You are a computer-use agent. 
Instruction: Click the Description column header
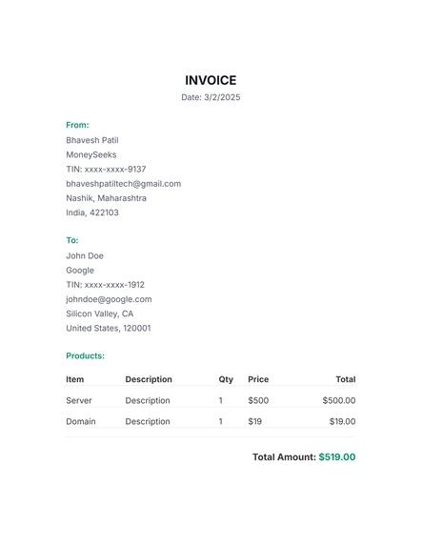(149, 379)
